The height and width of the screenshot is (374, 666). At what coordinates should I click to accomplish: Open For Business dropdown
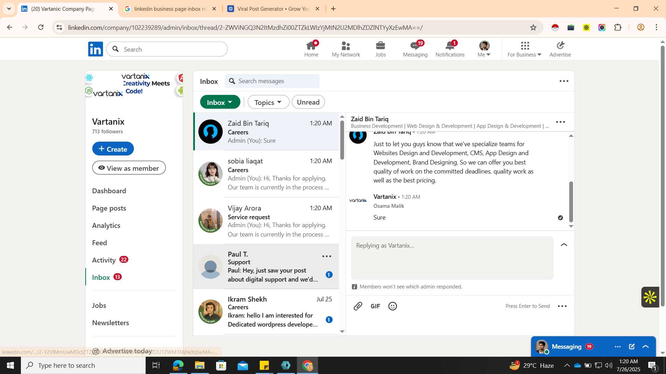point(524,49)
